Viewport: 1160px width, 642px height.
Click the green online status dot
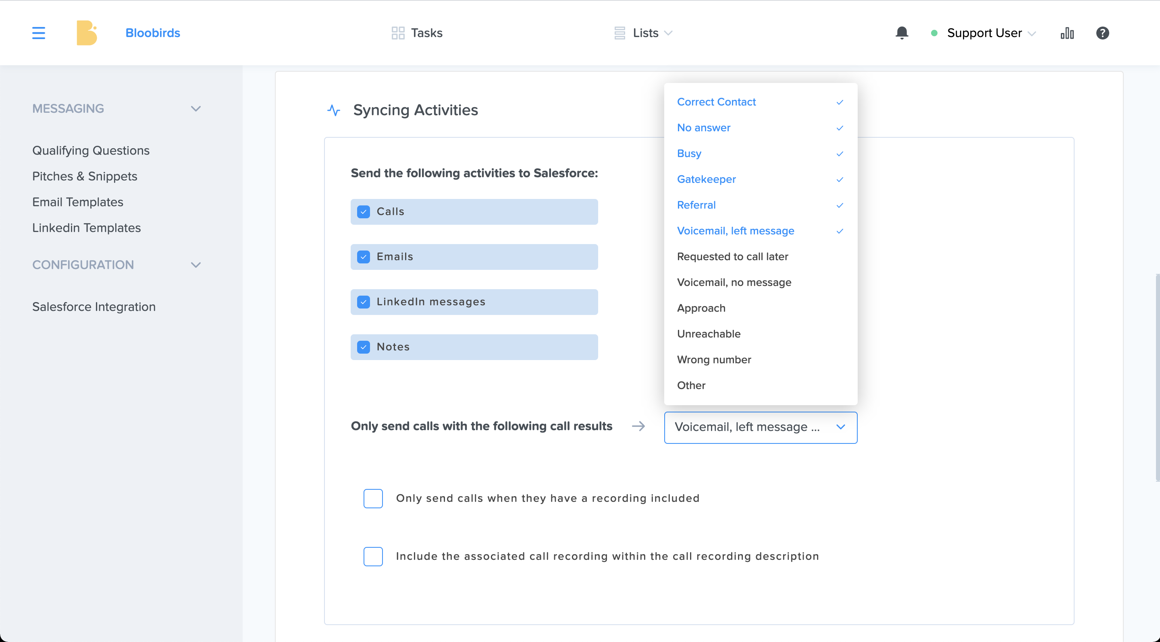(x=934, y=33)
